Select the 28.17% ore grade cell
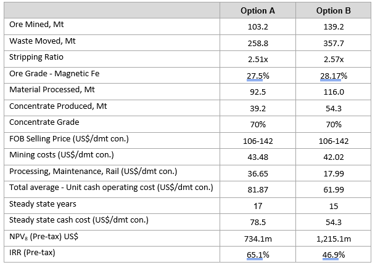Screen dimensions: 375x265 (333, 76)
